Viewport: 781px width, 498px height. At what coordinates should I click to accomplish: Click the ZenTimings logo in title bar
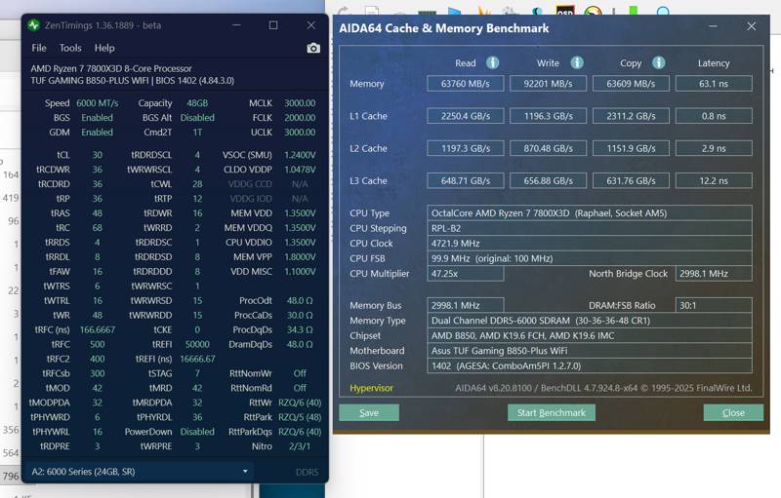click(x=33, y=25)
